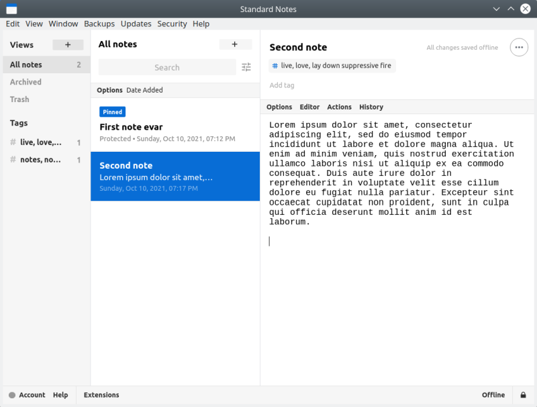Viewport: 537px width, 407px height.
Task: Click All changes saved offline link
Action: 463,48
